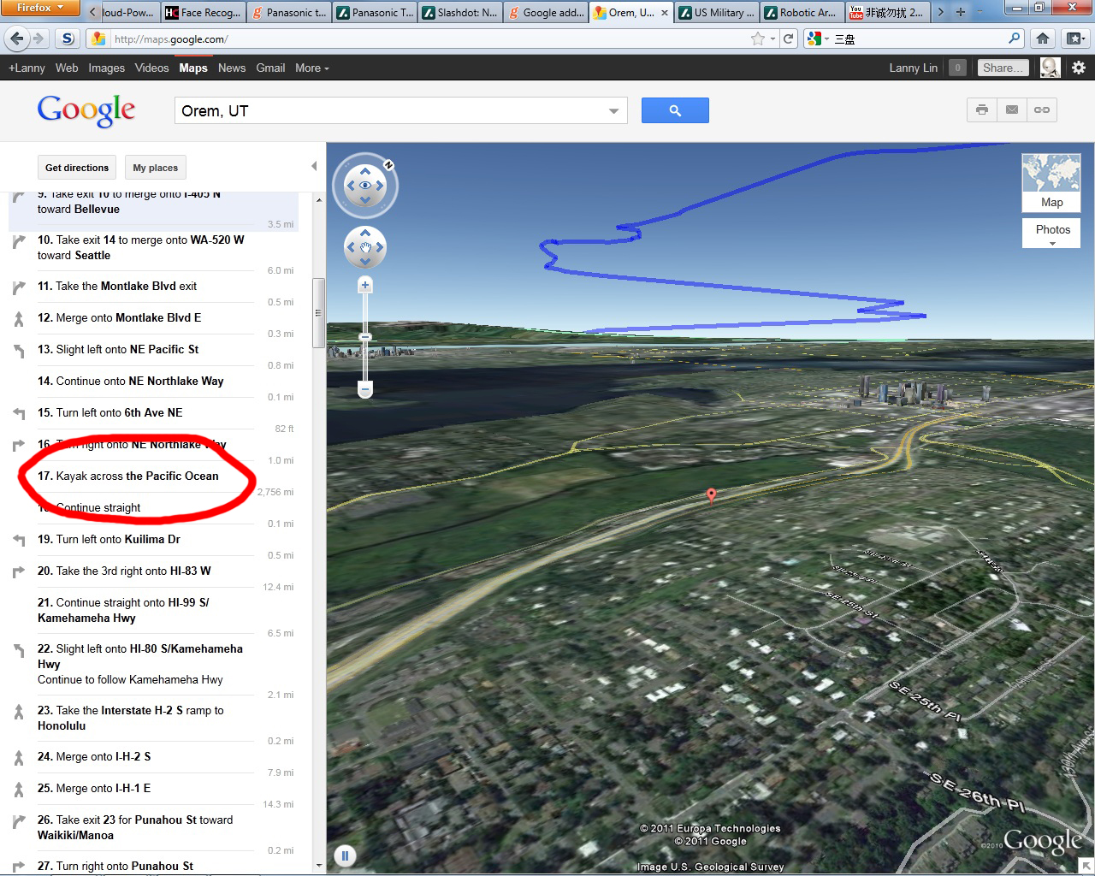Image resolution: width=1095 pixels, height=876 pixels.
Task: Reload page with refresh icon
Action: tap(789, 38)
